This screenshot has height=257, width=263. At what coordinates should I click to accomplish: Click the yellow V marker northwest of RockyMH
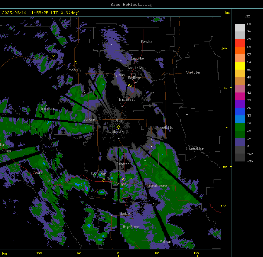pyautogui.click(x=53, y=56)
